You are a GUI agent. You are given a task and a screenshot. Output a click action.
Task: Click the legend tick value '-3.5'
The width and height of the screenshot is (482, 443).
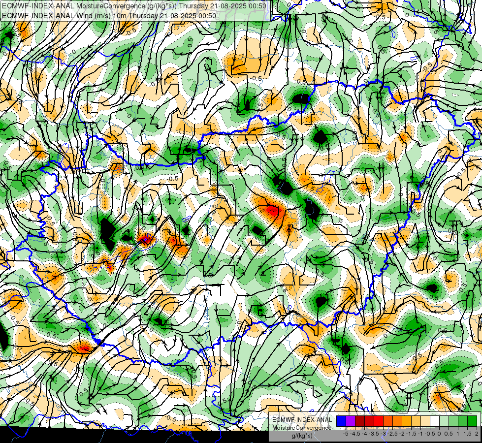click(x=374, y=434)
